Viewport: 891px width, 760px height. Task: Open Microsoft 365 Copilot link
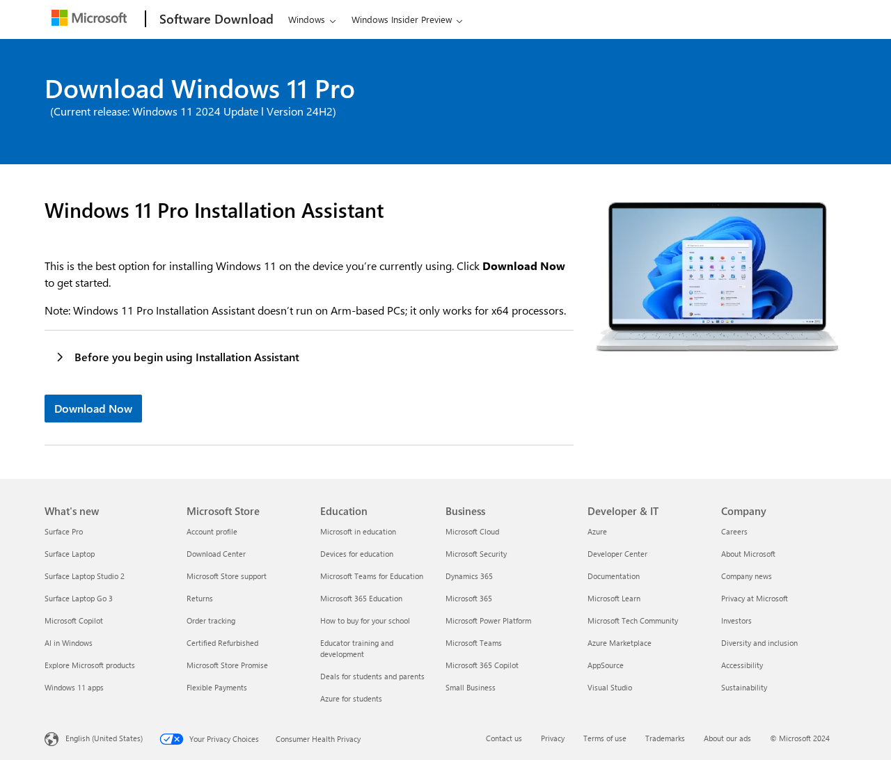tap(482, 665)
